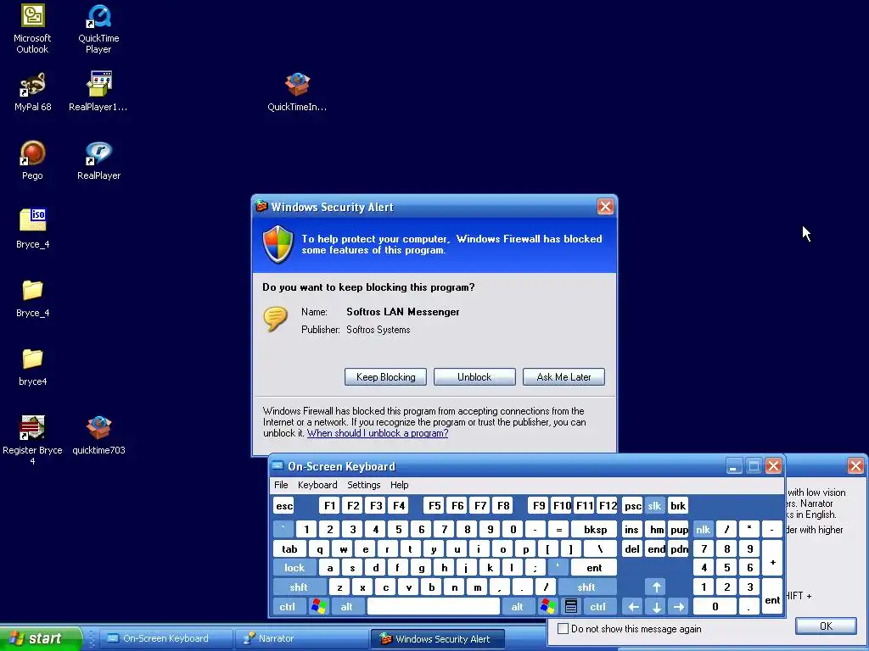Open the Windows start menu
The height and width of the screenshot is (651, 869).
40,638
